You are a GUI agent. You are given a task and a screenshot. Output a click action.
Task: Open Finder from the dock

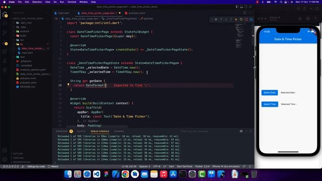point(68,174)
